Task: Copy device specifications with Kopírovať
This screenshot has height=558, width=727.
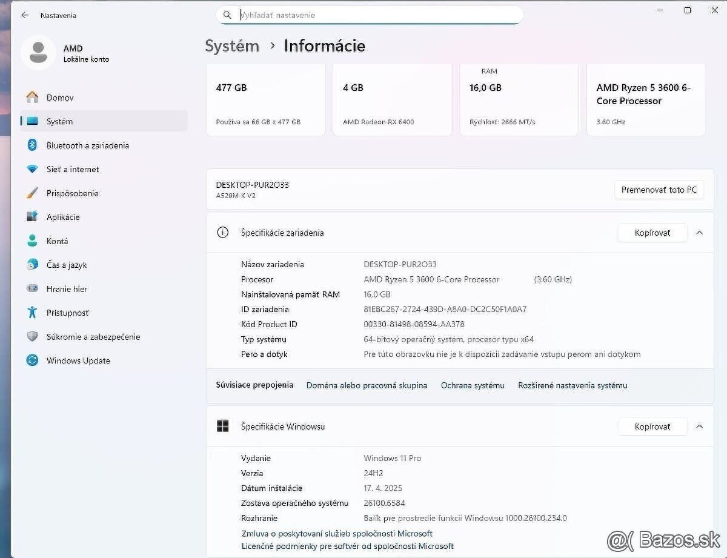Action: point(652,232)
